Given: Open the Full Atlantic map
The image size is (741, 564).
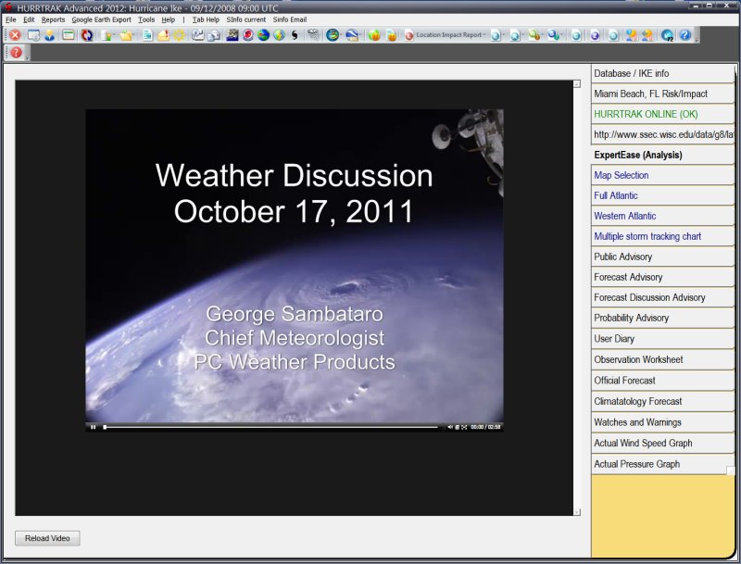Looking at the screenshot, I should (x=662, y=195).
